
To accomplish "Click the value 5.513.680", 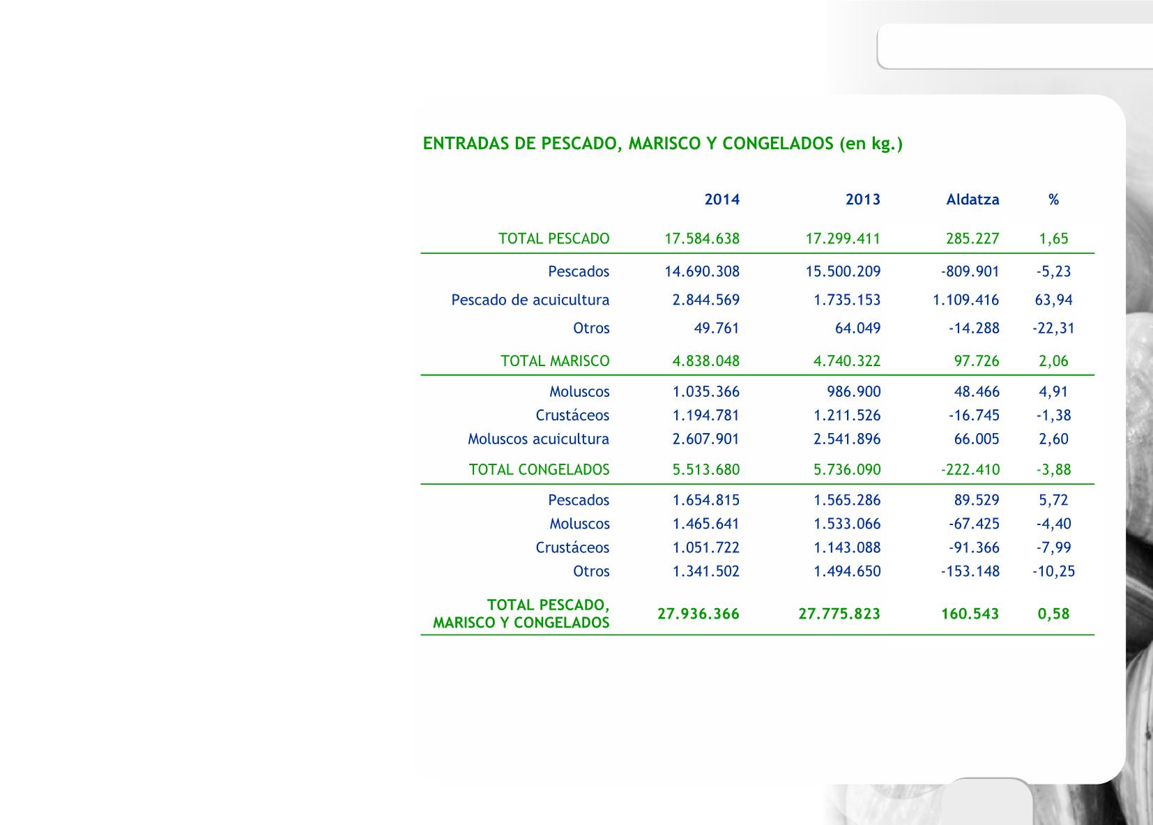I will point(706,470).
